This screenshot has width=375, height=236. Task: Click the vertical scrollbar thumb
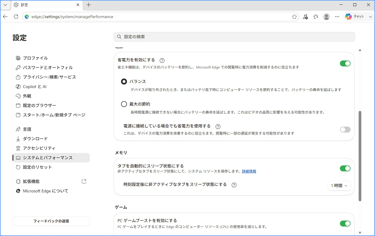(x=360, y=156)
